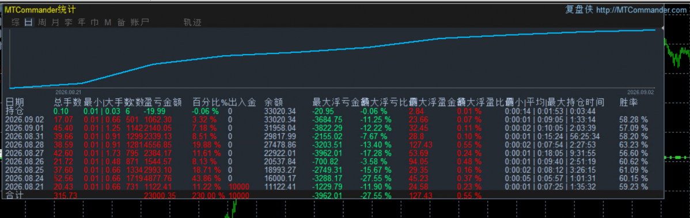The image size is (690, 218).
Task: Select the 持仓 open positions row label
Action: [15, 111]
